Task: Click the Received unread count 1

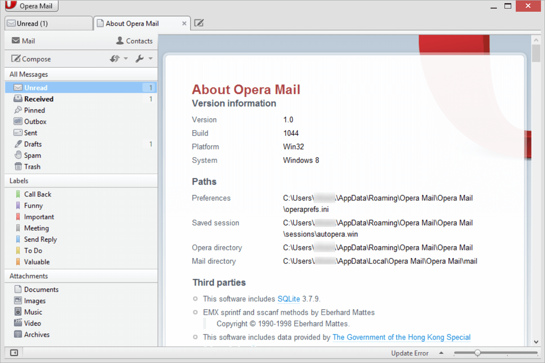Action: 151,99
